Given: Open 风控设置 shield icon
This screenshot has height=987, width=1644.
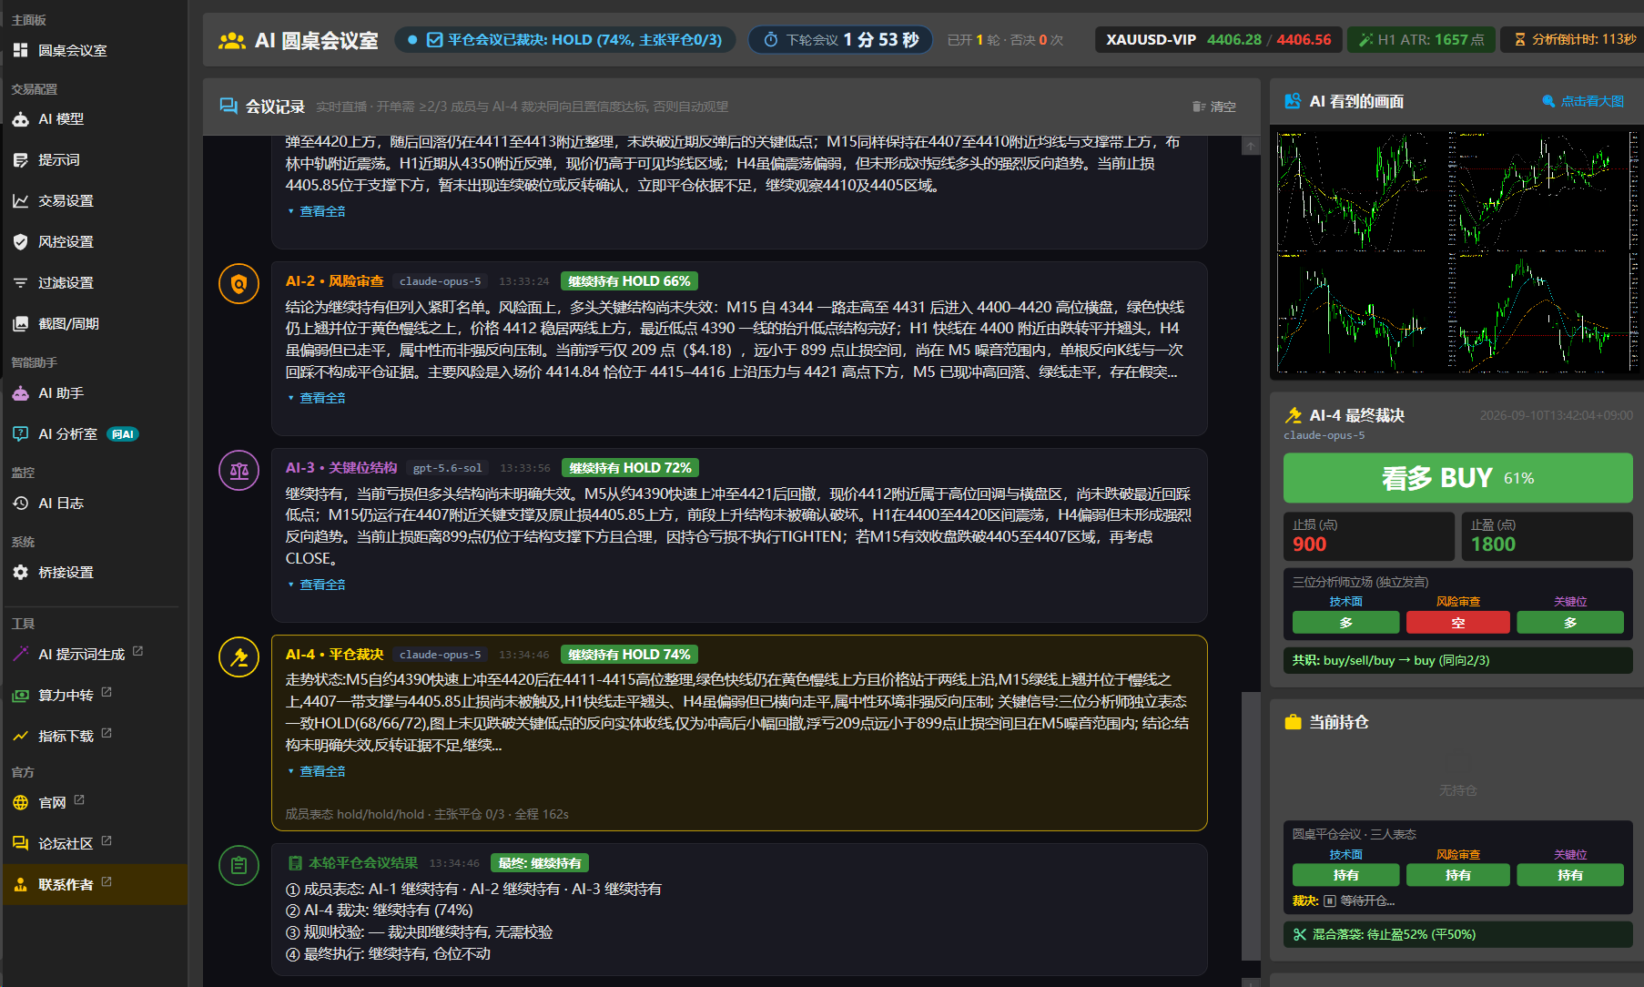Looking at the screenshot, I should tap(21, 241).
